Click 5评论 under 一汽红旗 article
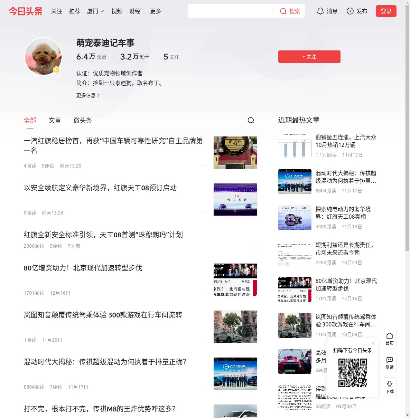The image size is (410, 418). click(48, 166)
